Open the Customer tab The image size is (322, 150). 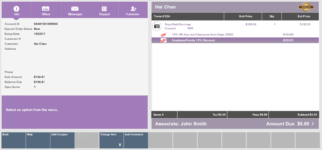[133, 10]
